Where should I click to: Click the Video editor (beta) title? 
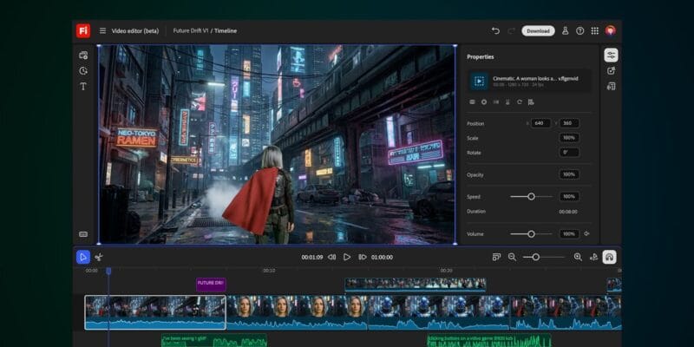click(x=135, y=31)
